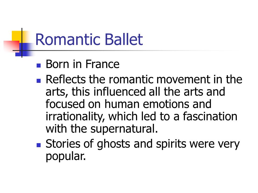Image resolution: width=258 pixels, height=193 pixels.
Task: Click the 'Romantic Ballet' slide title
Action: coord(89,39)
